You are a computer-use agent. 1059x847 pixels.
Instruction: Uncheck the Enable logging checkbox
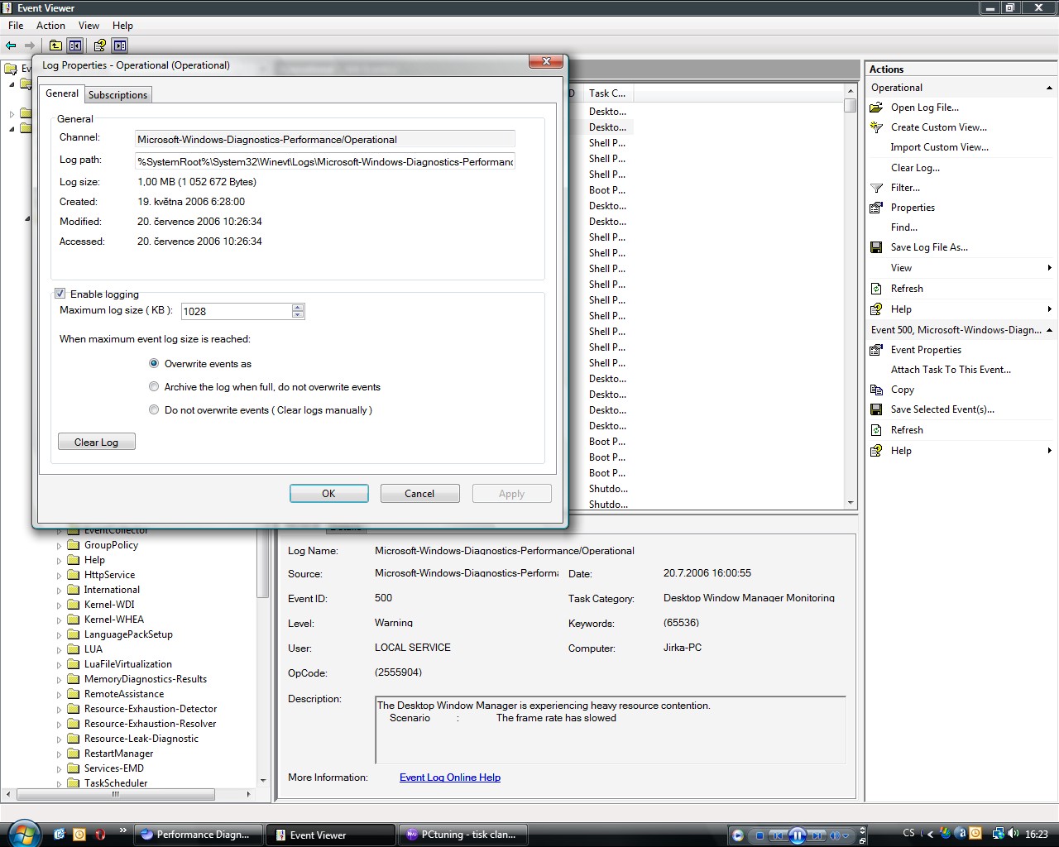point(60,294)
